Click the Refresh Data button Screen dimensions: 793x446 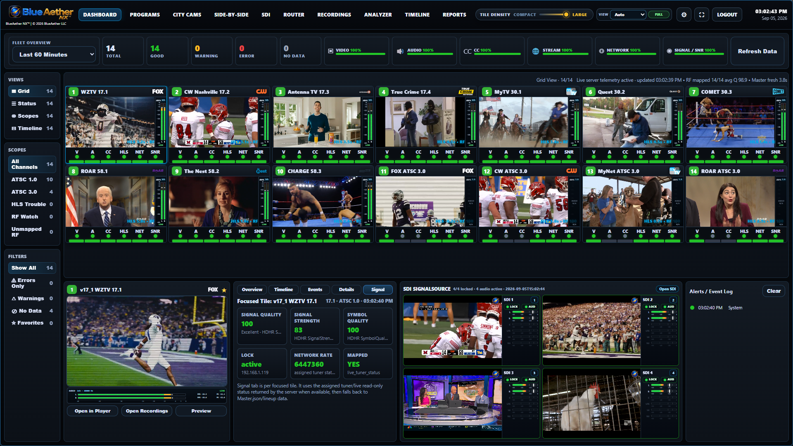(757, 51)
